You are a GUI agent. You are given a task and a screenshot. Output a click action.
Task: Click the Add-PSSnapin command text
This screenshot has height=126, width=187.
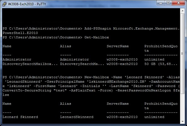pos(98,29)
